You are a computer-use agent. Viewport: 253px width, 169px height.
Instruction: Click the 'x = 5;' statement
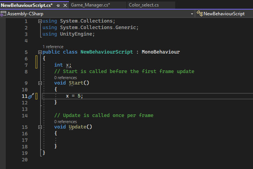coord(74,96)
